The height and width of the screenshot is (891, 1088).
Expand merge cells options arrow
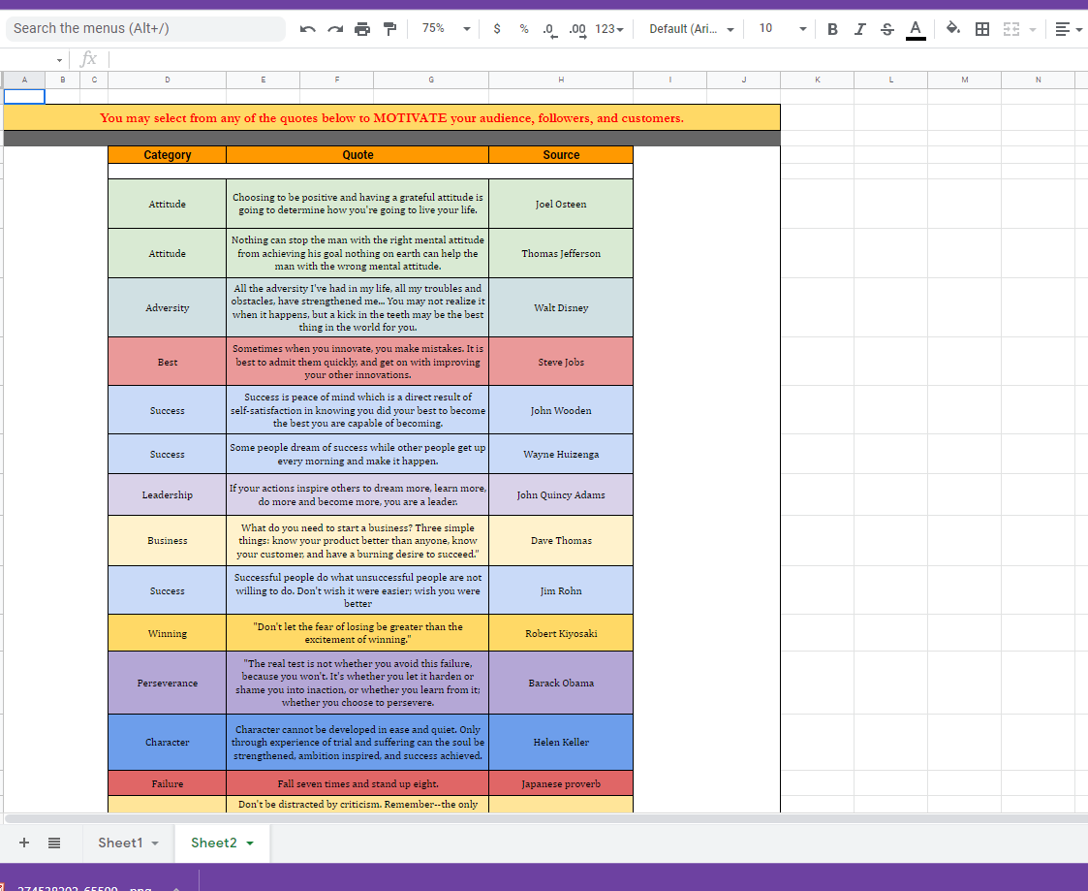[x=1033, y=29]
